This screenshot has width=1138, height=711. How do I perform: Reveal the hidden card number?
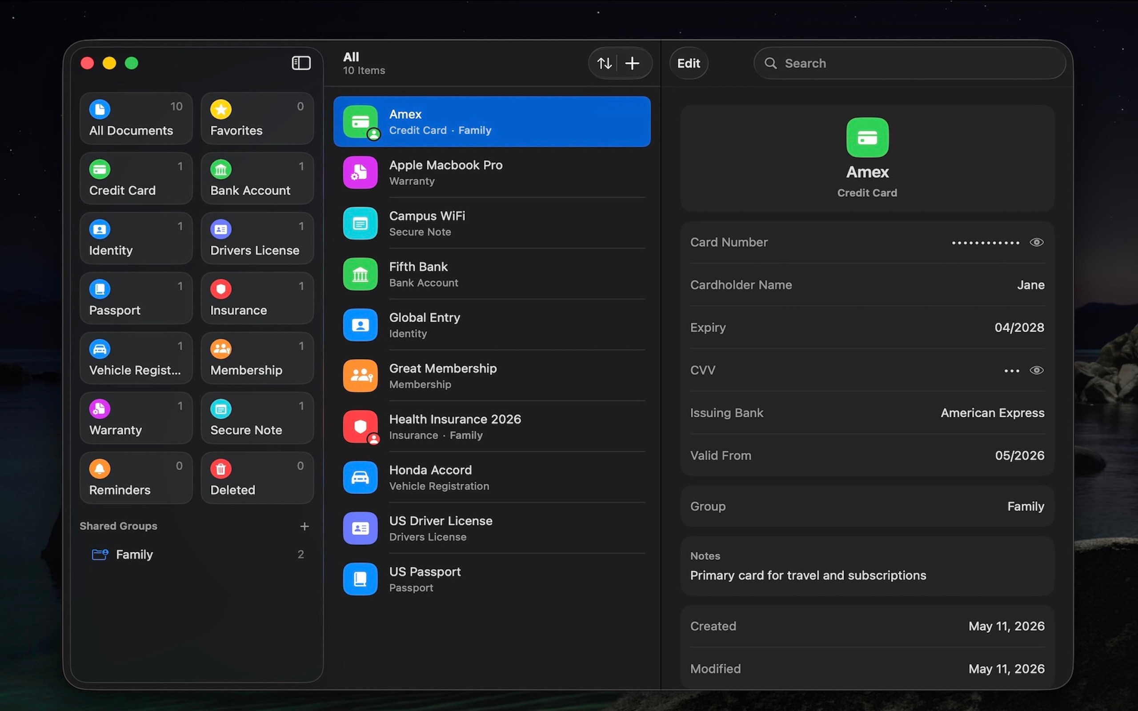[x=1037, y=242]
